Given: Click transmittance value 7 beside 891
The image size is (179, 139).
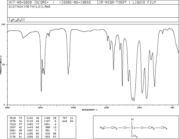Looking at the screenshot, I should point(55,130).
